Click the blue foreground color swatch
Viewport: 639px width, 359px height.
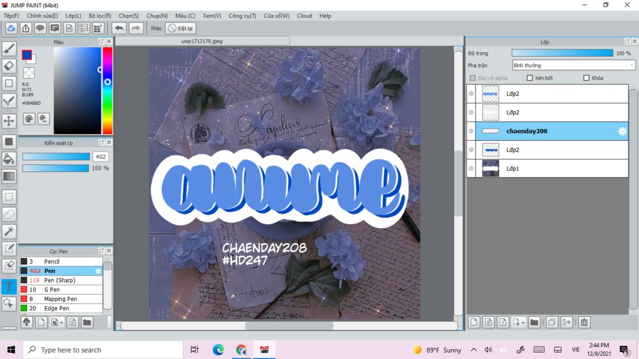point(27,55)
